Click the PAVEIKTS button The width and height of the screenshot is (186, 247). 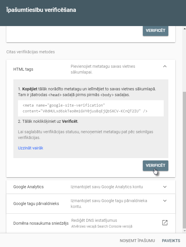[171, 241]
